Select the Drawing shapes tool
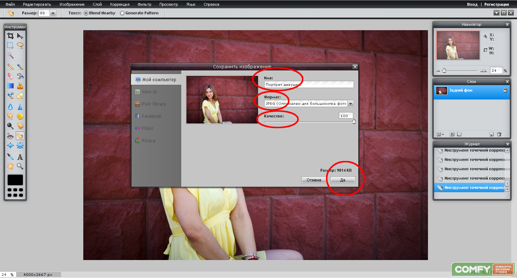The height and width of the screenshot is (278, 517). point(20,96)
